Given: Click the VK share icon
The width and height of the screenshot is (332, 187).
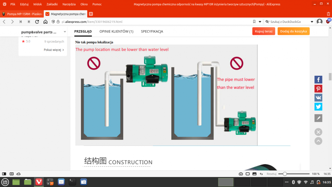Looking at the screenshot, I should (x=318, y=98).
